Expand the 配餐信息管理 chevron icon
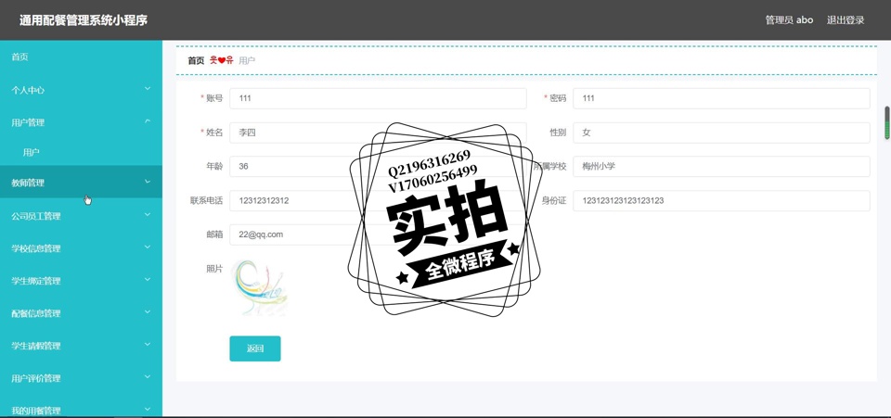891x418 pixels. click(x=148, y=312)
